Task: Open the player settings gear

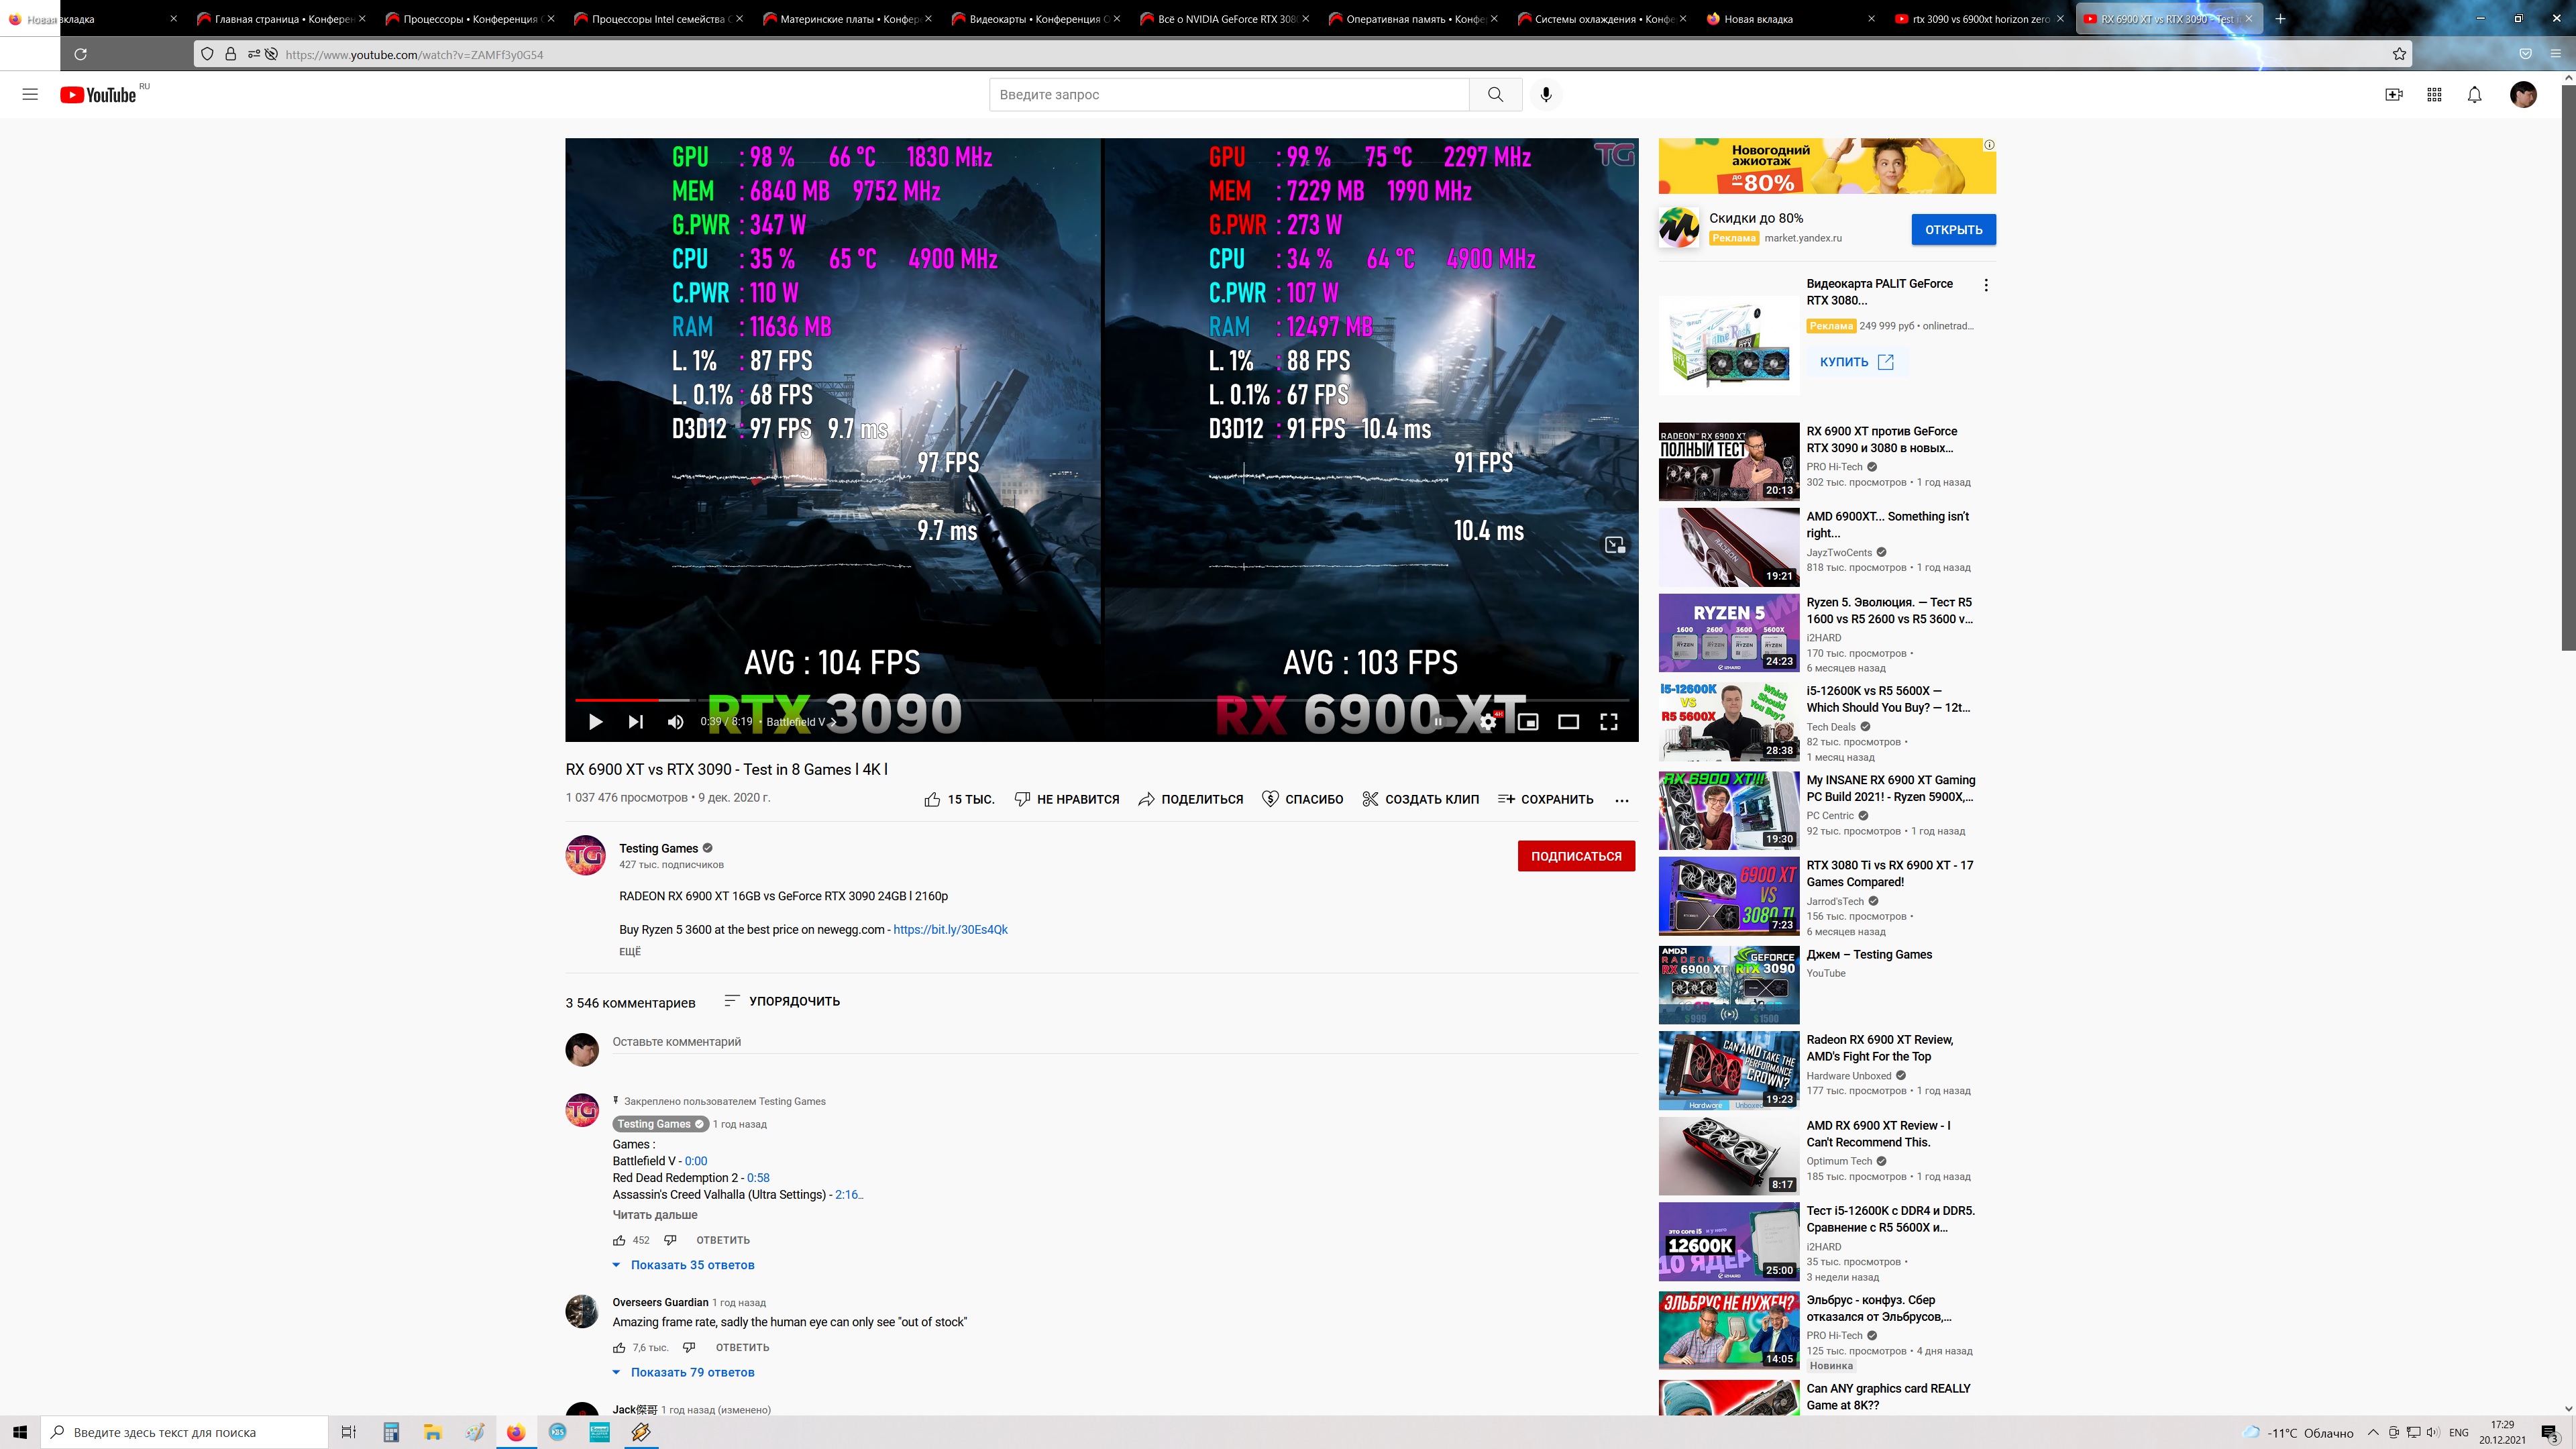Action: (x=1488, y=722)
